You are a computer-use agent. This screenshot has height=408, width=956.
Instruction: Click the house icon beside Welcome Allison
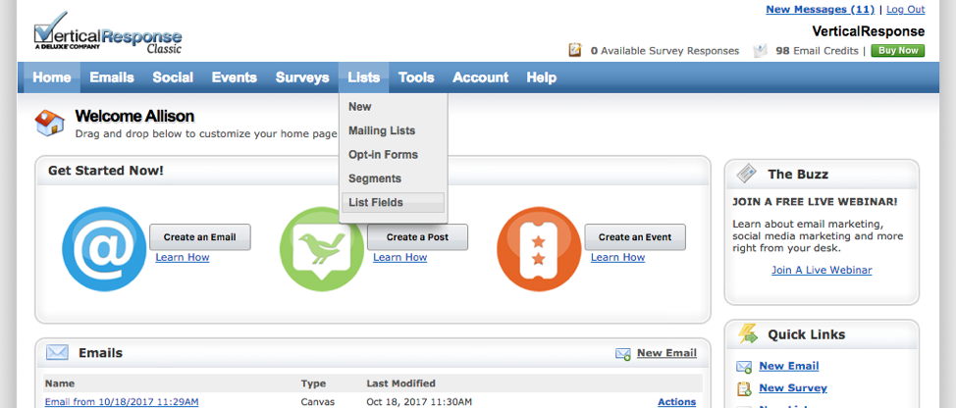pyautogui.click(x=50, y=123)
